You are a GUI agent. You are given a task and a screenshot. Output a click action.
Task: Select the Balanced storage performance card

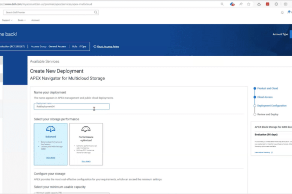50,144
